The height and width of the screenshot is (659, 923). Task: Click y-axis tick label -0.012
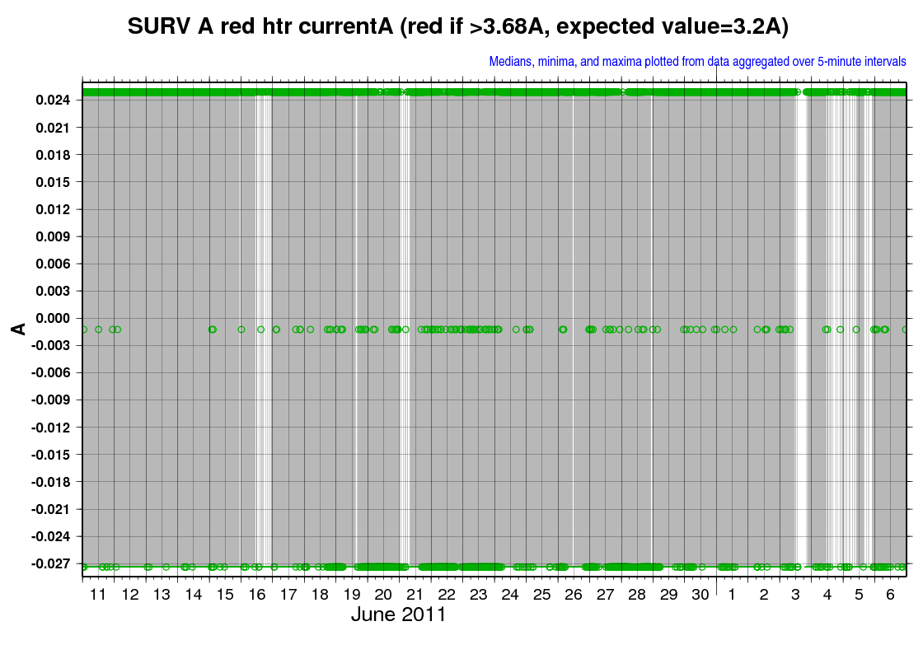point(50,428)
